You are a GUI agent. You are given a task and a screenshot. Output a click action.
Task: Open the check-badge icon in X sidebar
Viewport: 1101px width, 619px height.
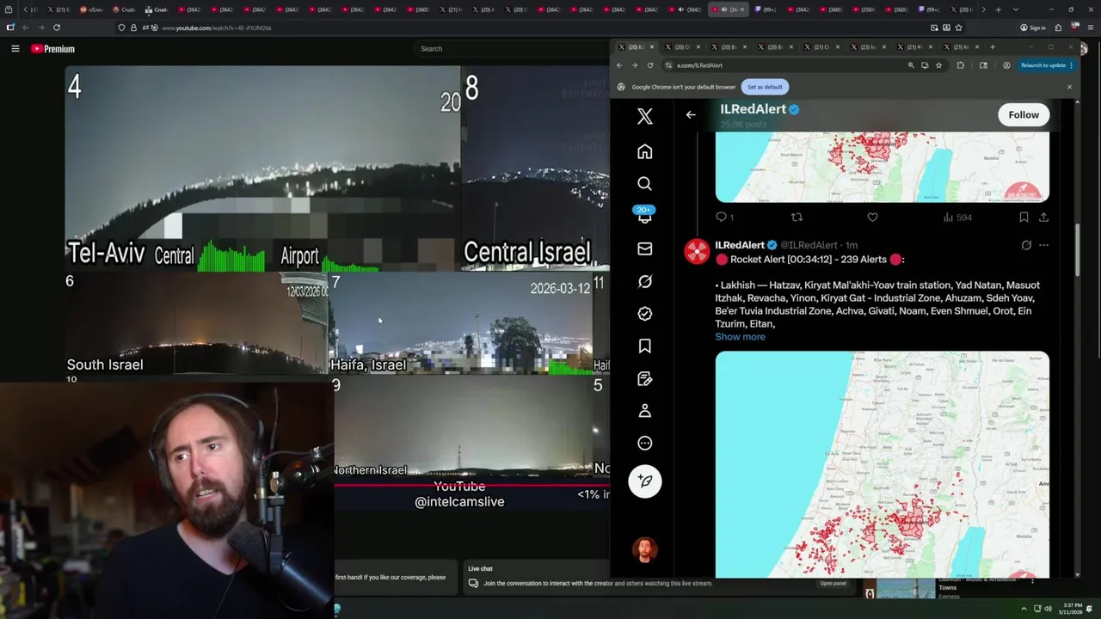pos(644,314)
